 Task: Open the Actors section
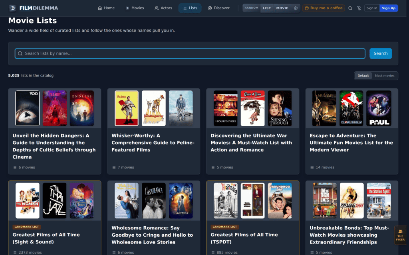163,8
